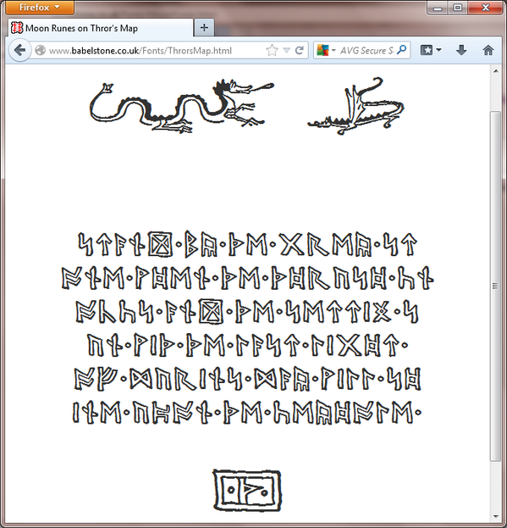This screenshot has width=507, height=528.
Task: Open a new tab with plus button
Action: [x=204, y=28]
